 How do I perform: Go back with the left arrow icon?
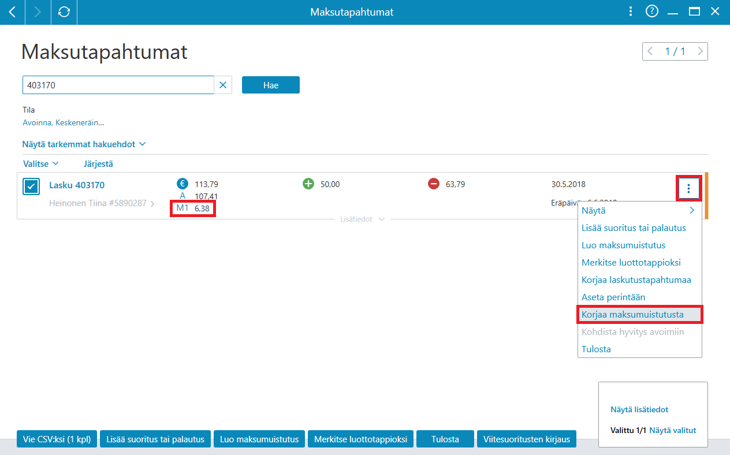12,12
